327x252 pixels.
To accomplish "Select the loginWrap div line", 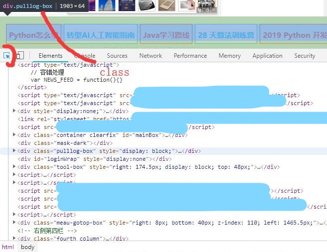I will [95, 159].
